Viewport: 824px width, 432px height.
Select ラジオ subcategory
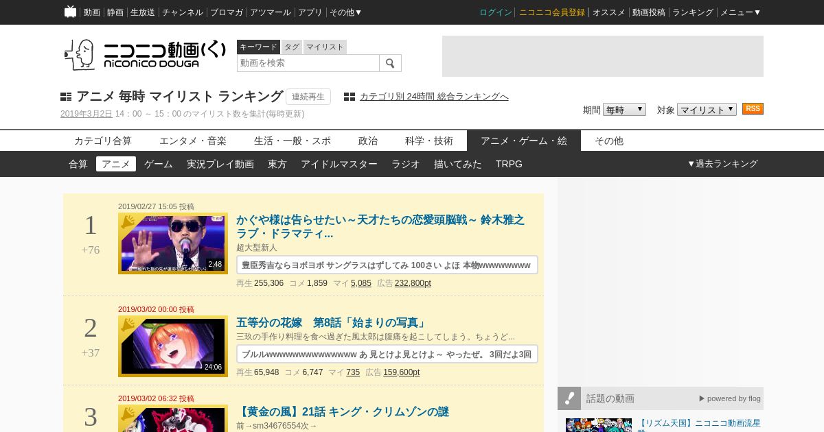pyautogui.click(x=406, y=164)
